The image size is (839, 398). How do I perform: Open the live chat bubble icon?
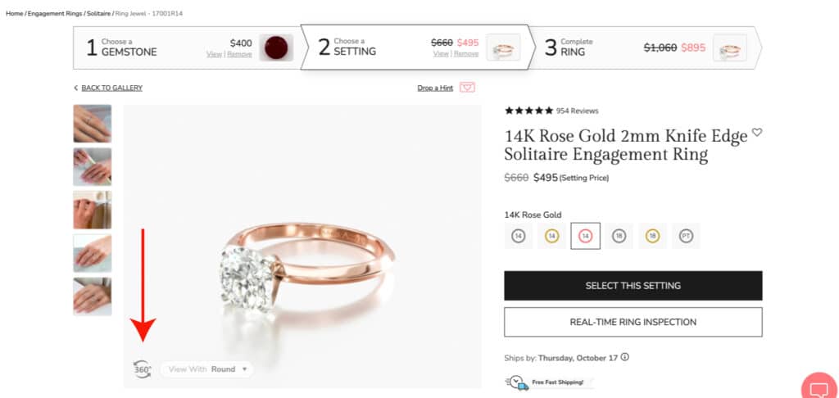click(x=819, y=387)
